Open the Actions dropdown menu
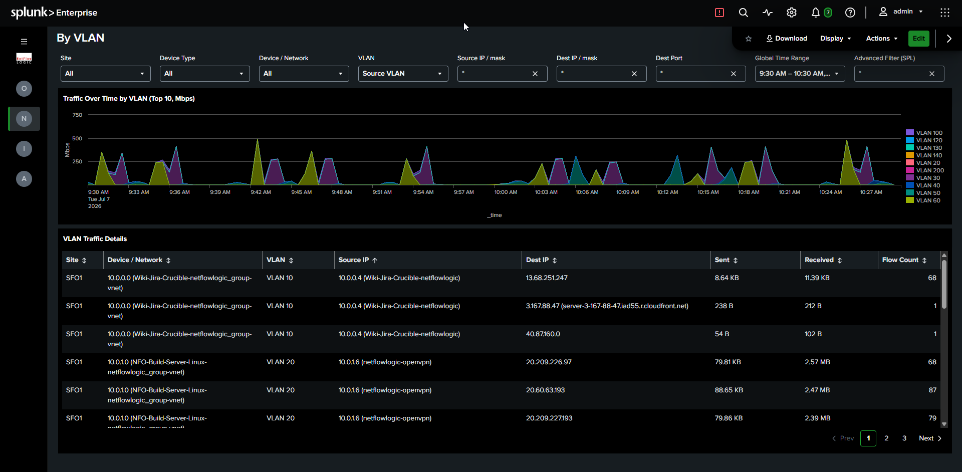 (x=881, y=39)
